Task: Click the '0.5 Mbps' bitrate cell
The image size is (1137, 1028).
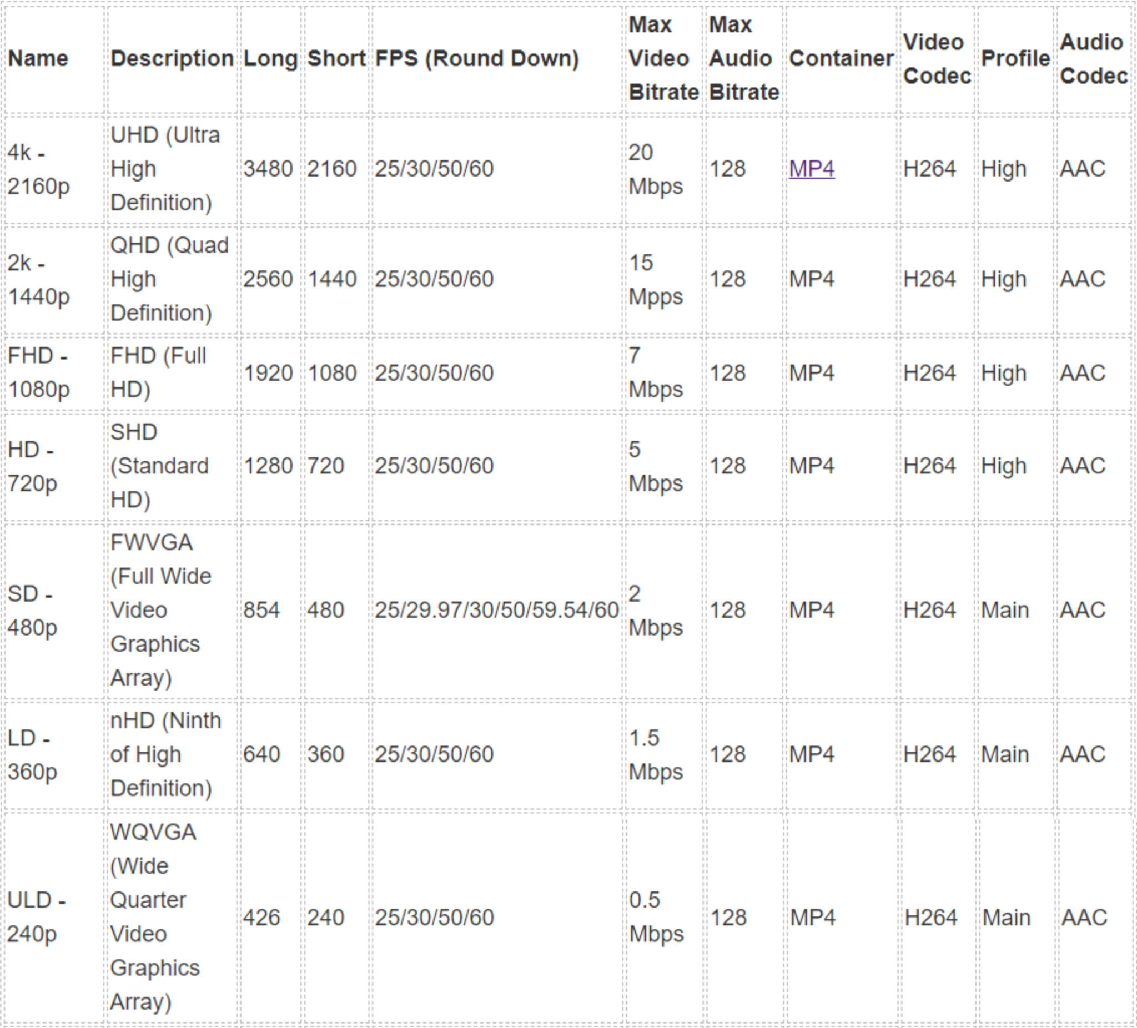Action: (x=655, y=917)
